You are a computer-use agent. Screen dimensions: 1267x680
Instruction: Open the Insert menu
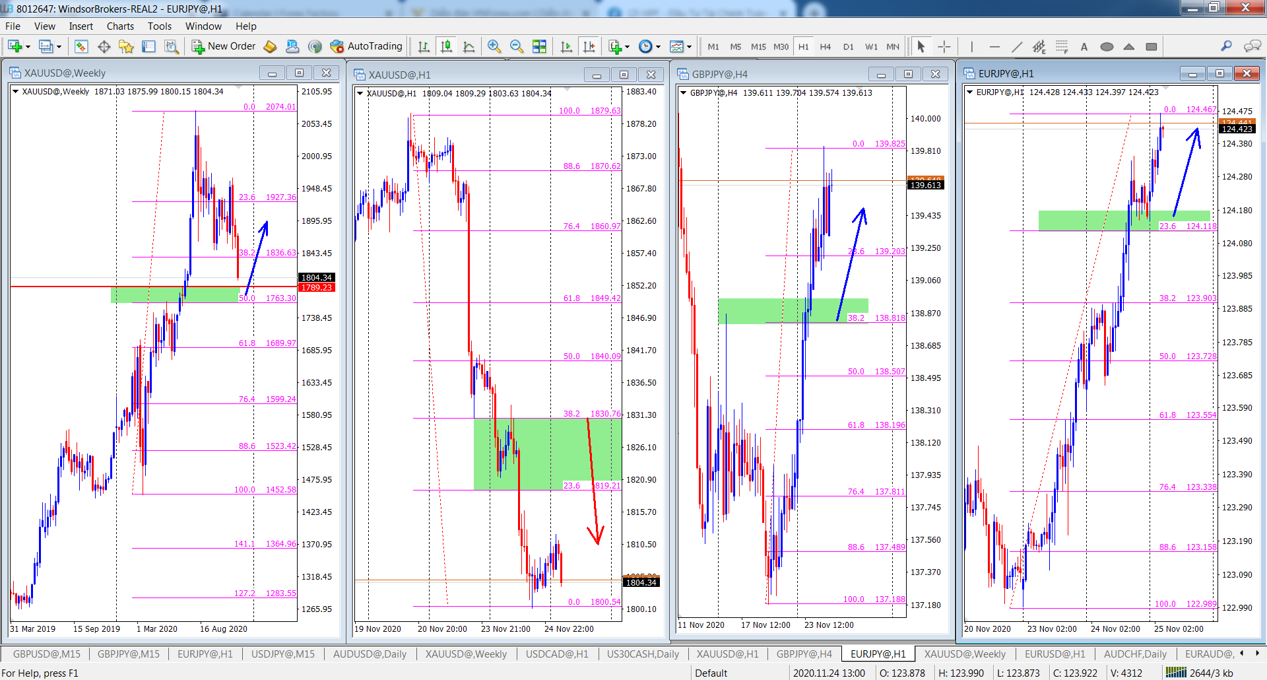click(81, 26)
